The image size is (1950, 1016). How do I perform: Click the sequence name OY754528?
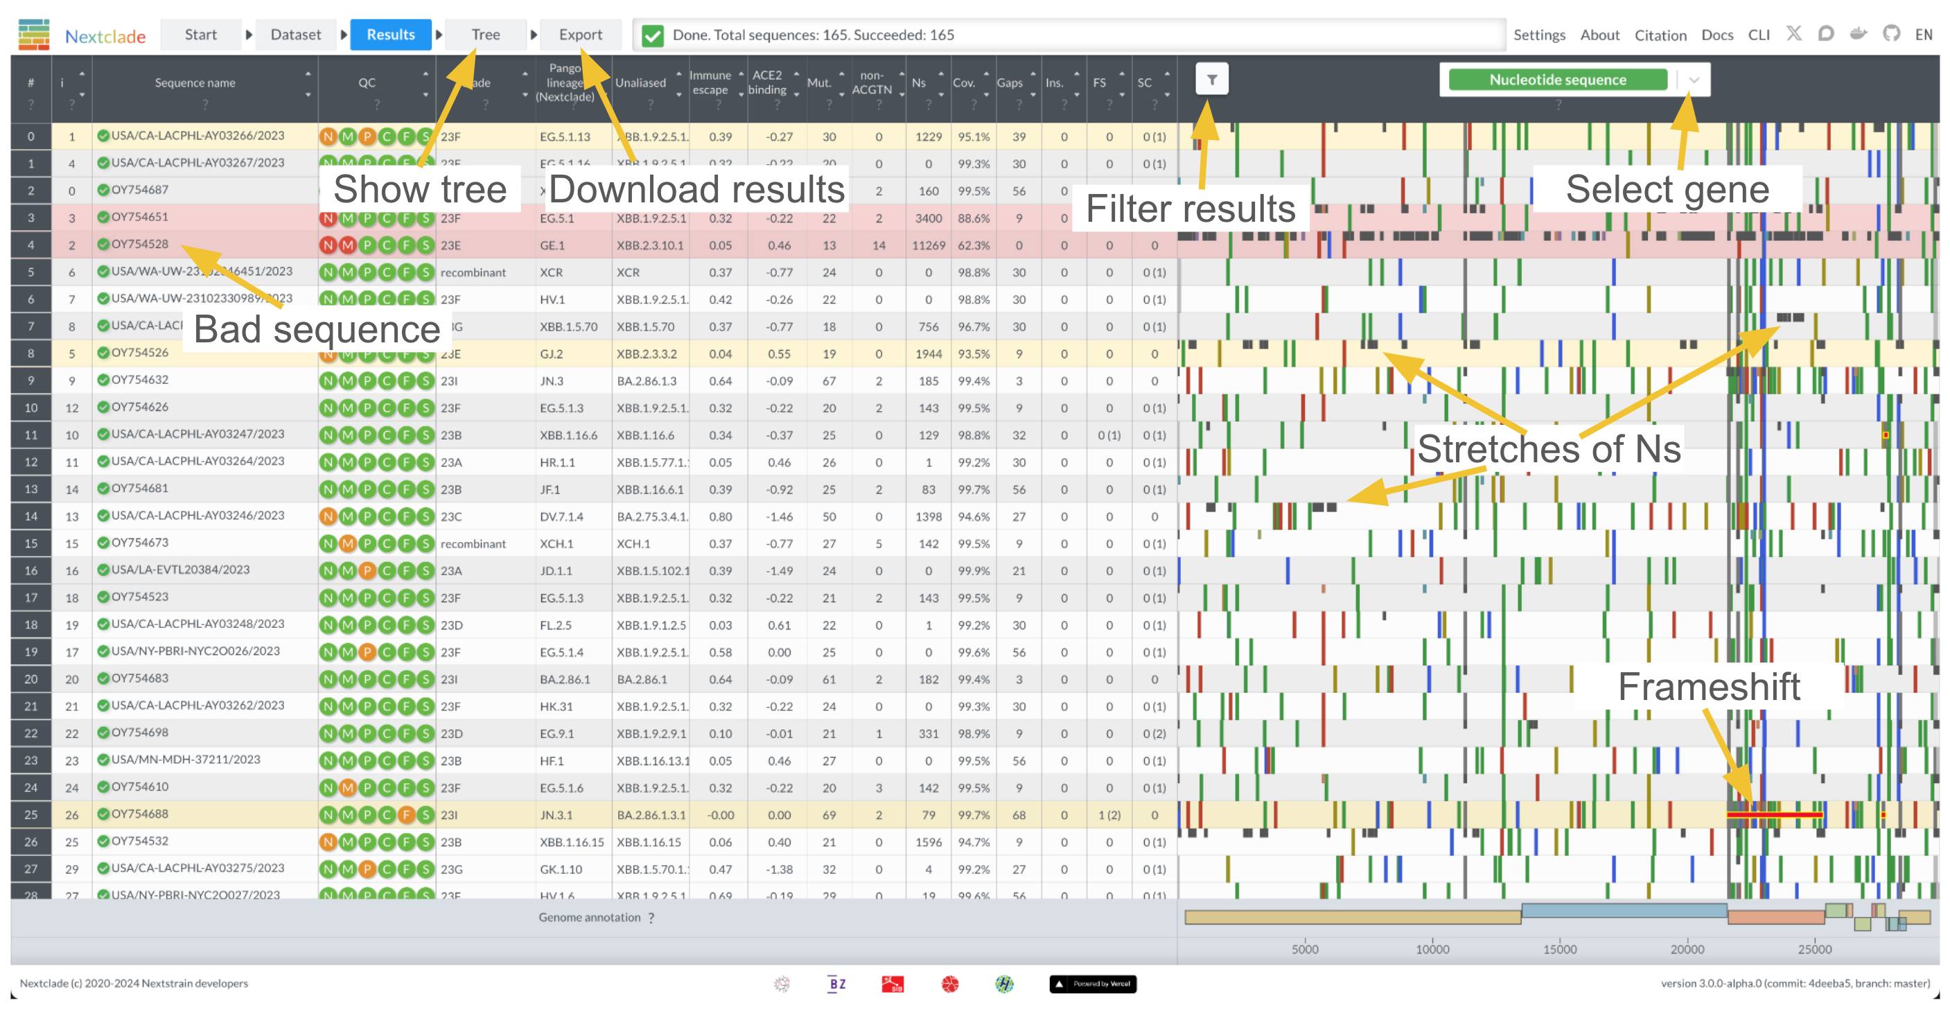click(140, 245)
